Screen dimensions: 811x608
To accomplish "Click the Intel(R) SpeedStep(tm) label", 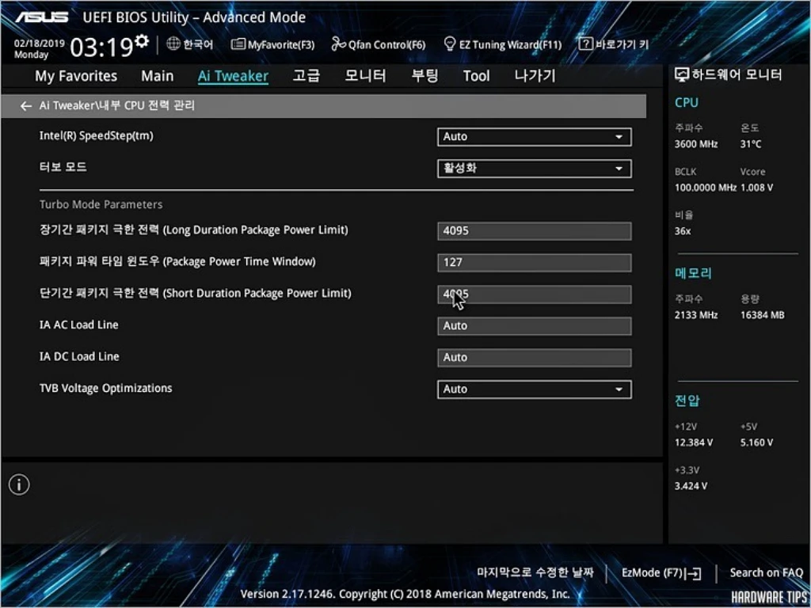I will 96,136.
